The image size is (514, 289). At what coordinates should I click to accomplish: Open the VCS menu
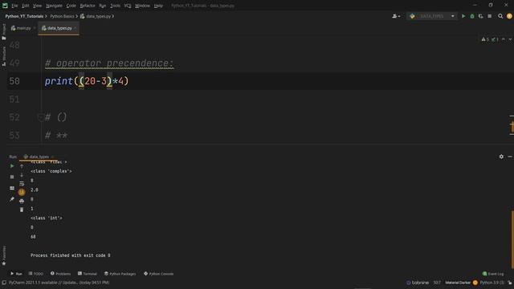click(128, 6)
